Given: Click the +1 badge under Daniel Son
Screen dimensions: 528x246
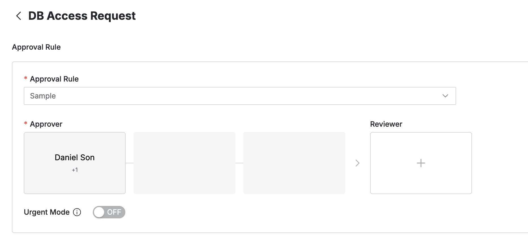Looking at the screenshot, I should [x=74, y=170].
